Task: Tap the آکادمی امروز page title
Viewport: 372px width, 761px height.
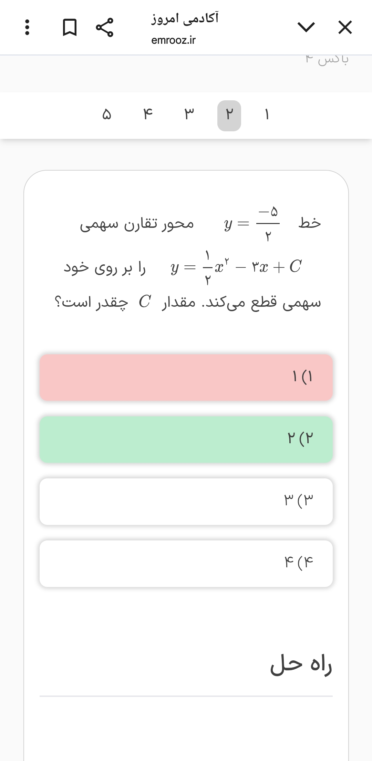Action: coord(185,18)
